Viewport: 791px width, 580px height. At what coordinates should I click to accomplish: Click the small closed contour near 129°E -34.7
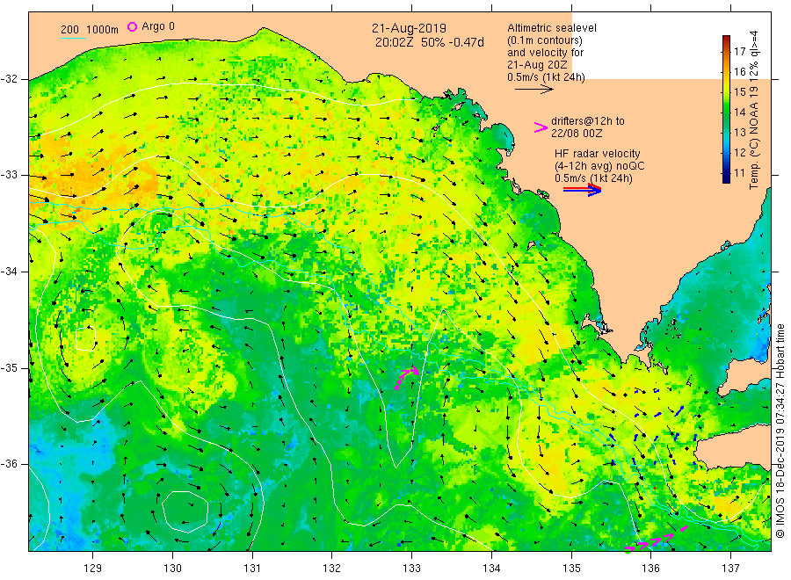86,338
